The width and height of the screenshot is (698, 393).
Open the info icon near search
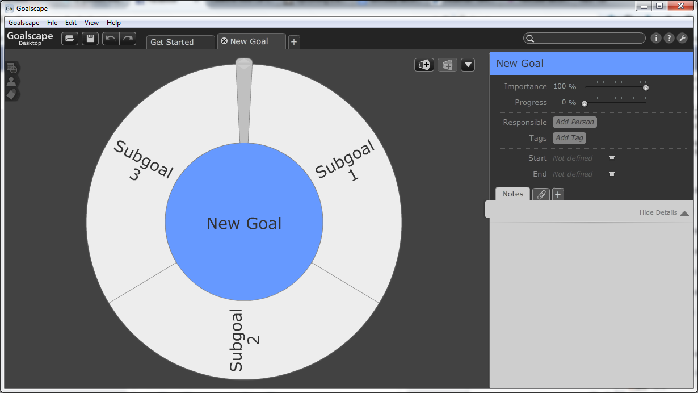click(x=656, y=38)
